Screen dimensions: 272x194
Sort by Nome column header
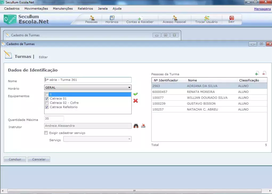[212, 80]
